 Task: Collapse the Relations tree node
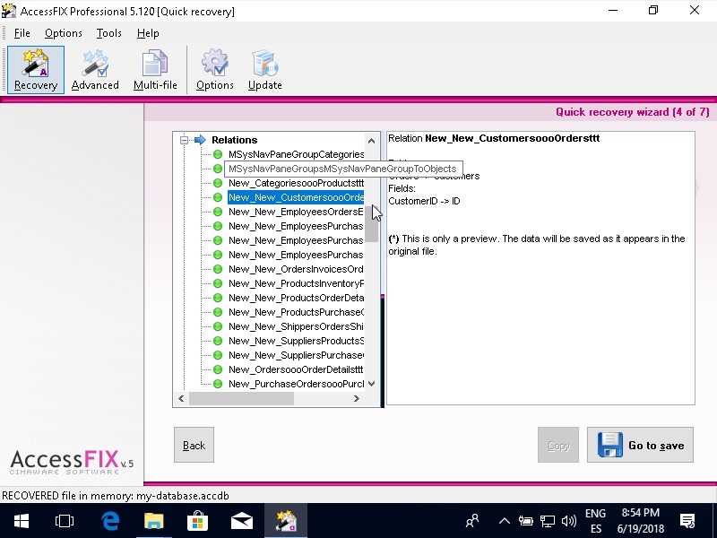(x=184, y=140)
